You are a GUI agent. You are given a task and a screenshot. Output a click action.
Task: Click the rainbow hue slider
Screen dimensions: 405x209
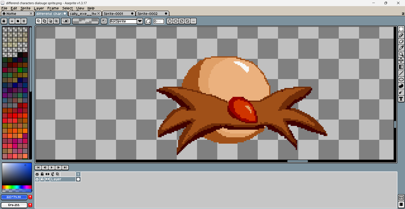(x=17, y=187)
